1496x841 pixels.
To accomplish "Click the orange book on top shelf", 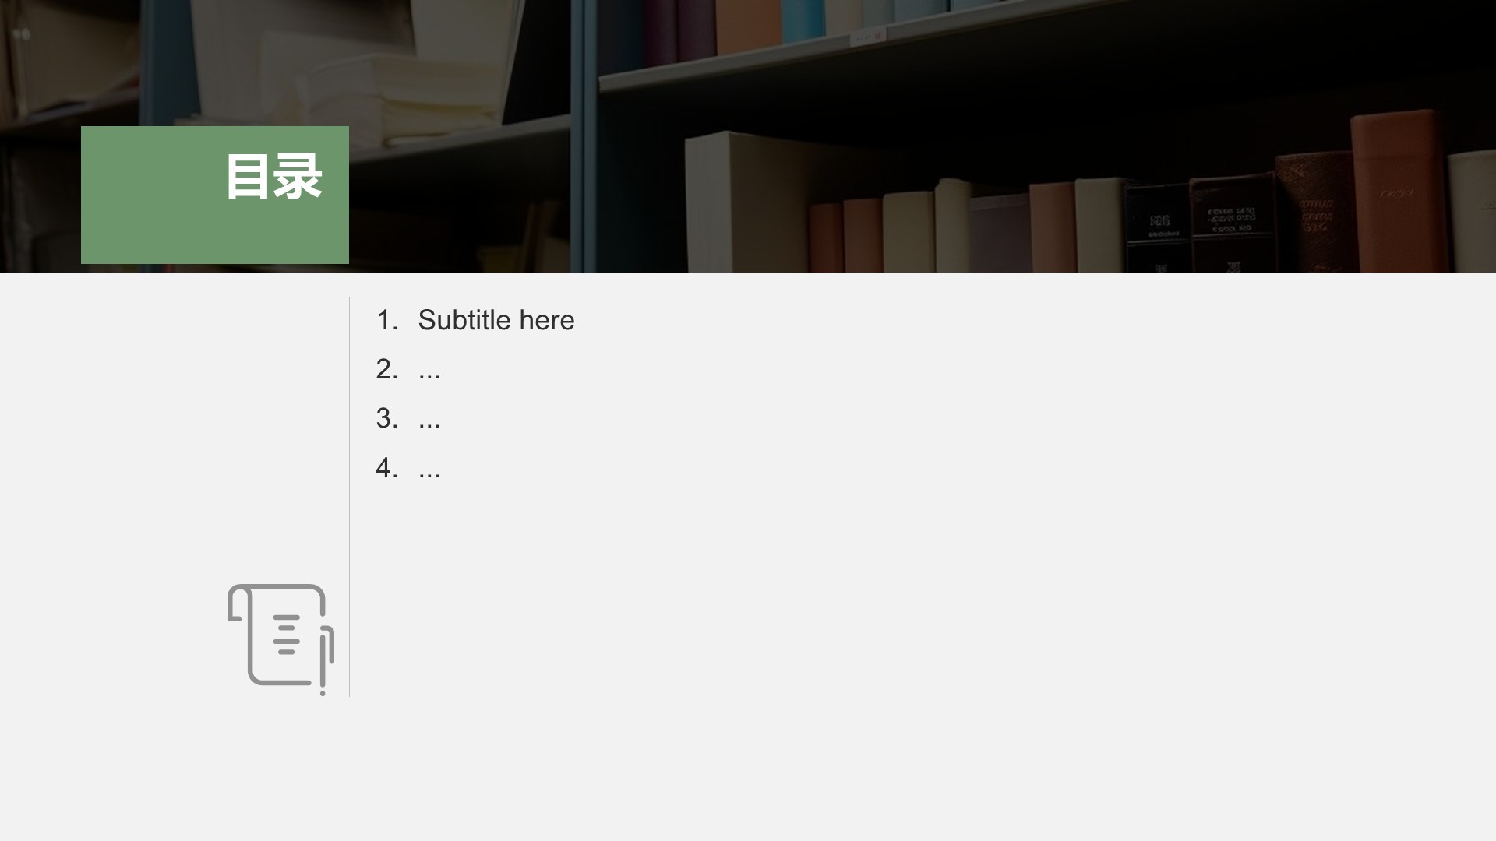I will [x=748, y=27].
